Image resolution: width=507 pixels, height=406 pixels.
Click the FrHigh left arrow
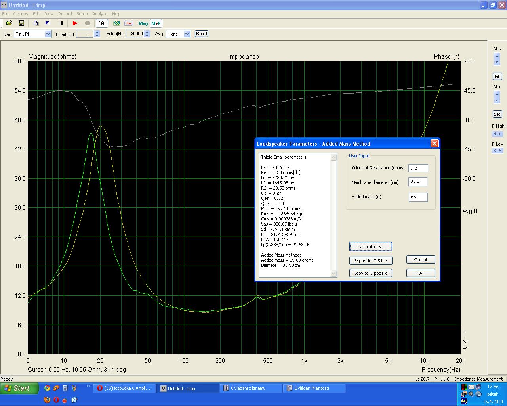495,134
